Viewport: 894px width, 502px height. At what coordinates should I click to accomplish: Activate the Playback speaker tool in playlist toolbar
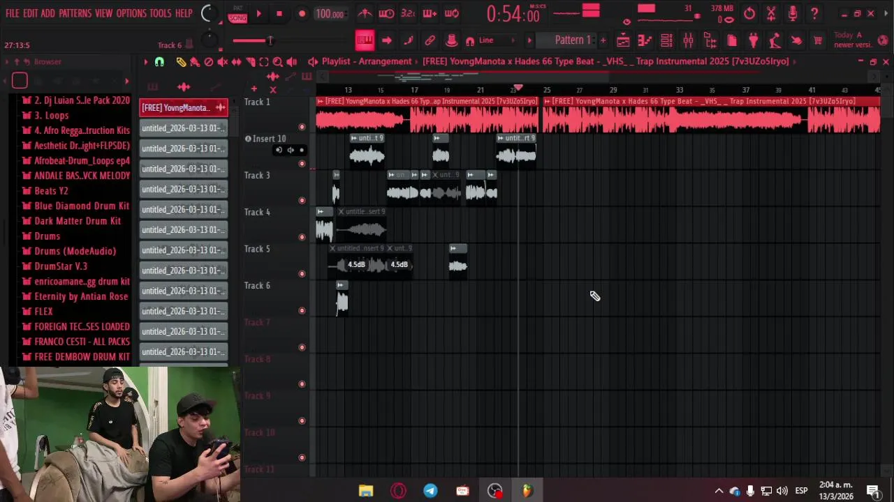pyautogui.click(x=291, y=62)
